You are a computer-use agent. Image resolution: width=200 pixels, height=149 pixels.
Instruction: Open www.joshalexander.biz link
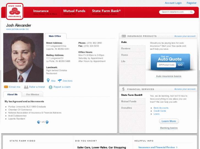click(18, 29)
